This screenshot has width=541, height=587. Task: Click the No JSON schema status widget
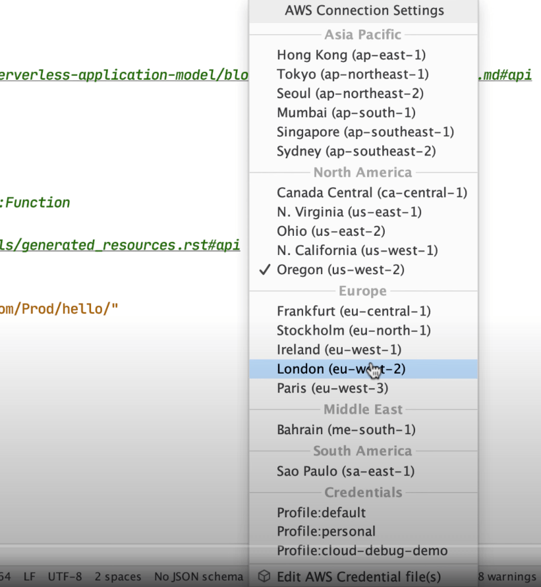point(198,576)
